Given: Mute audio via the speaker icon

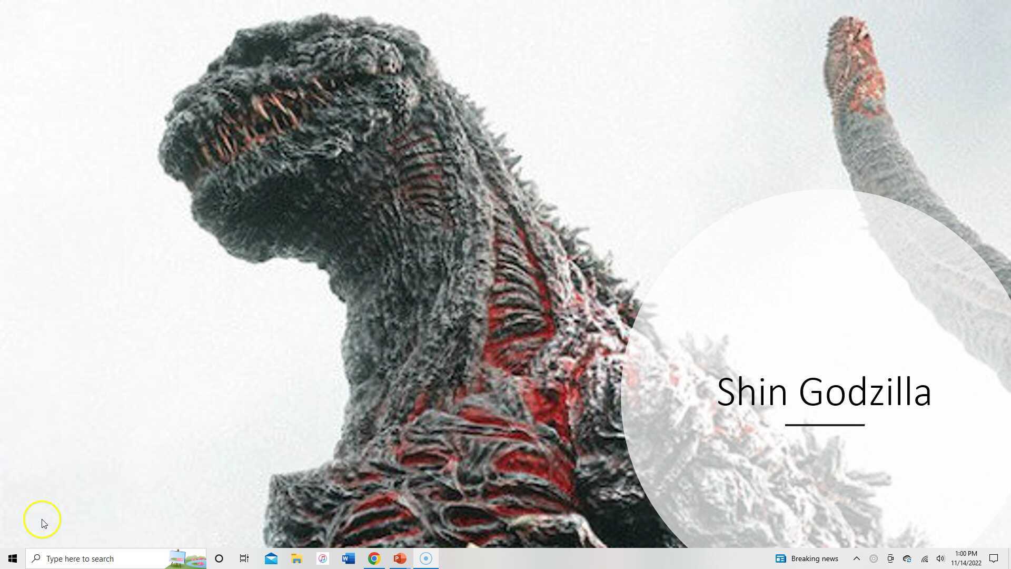Looking at the screenshot, I should point(940,558).
